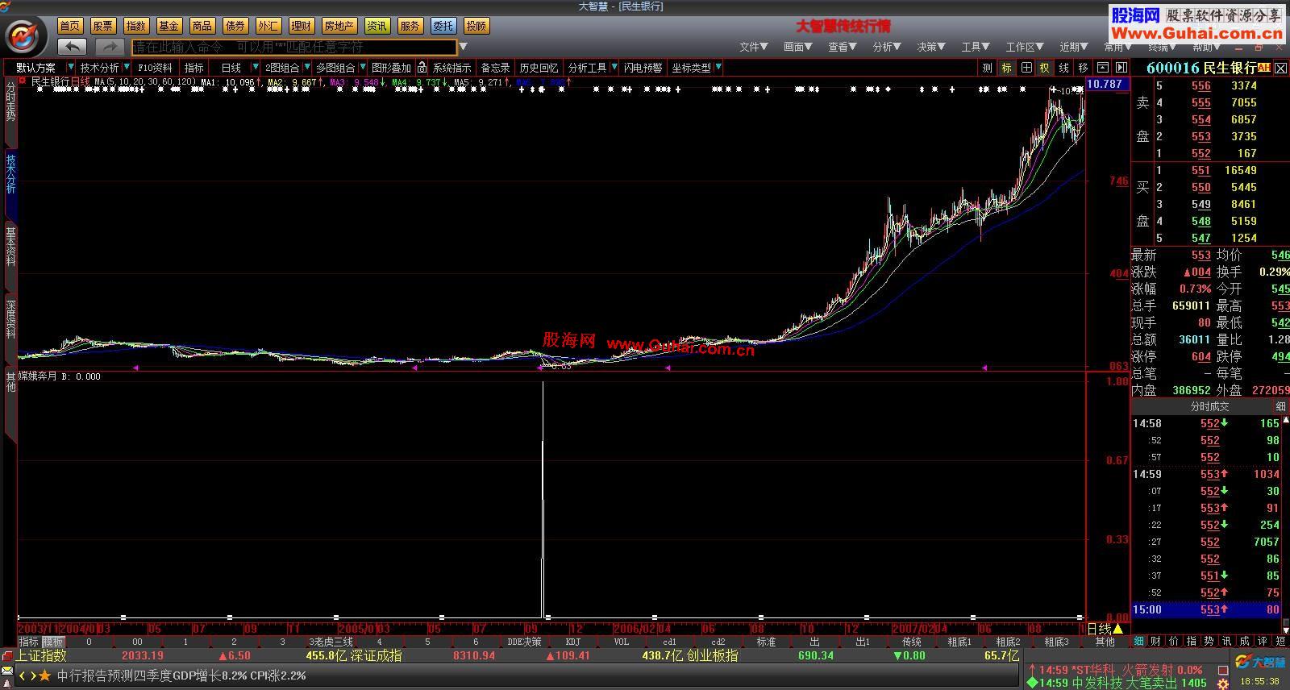
Task: Click the 系统指示 toolbar item
Action: click(x=451, y=68)
